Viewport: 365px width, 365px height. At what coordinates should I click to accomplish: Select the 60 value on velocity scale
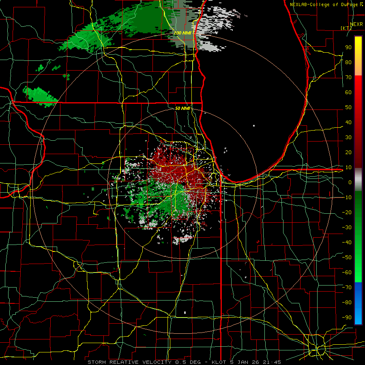(348, 92)
